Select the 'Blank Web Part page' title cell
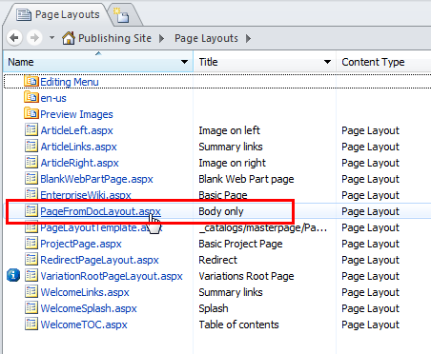 pyautogui.click(x=246, y=179)
